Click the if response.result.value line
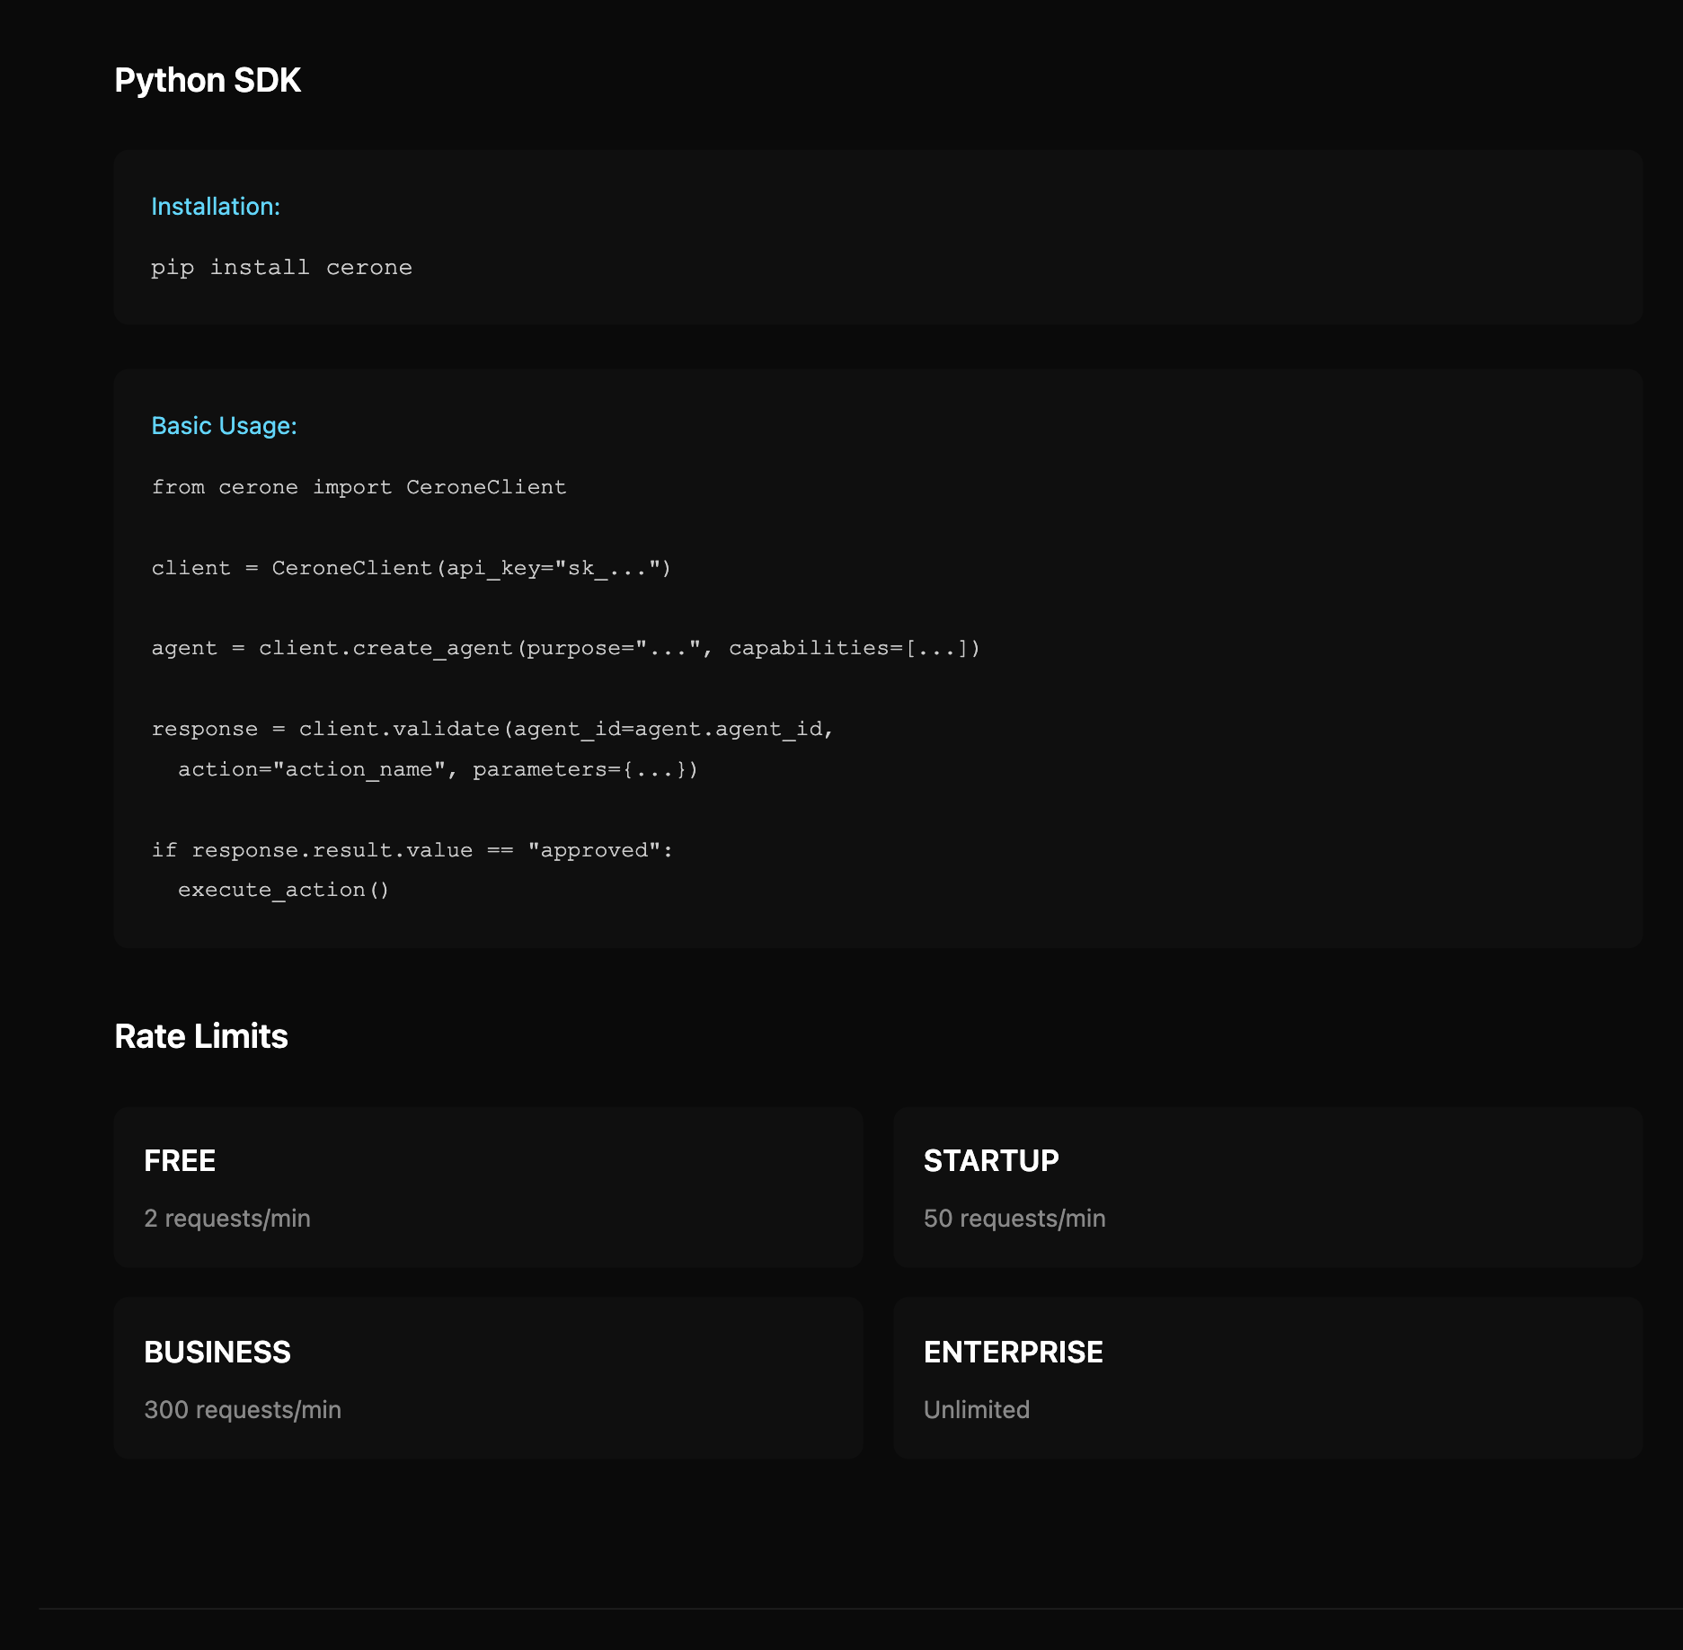This screenshot has height=1650, width=1683. coord(412,850)
